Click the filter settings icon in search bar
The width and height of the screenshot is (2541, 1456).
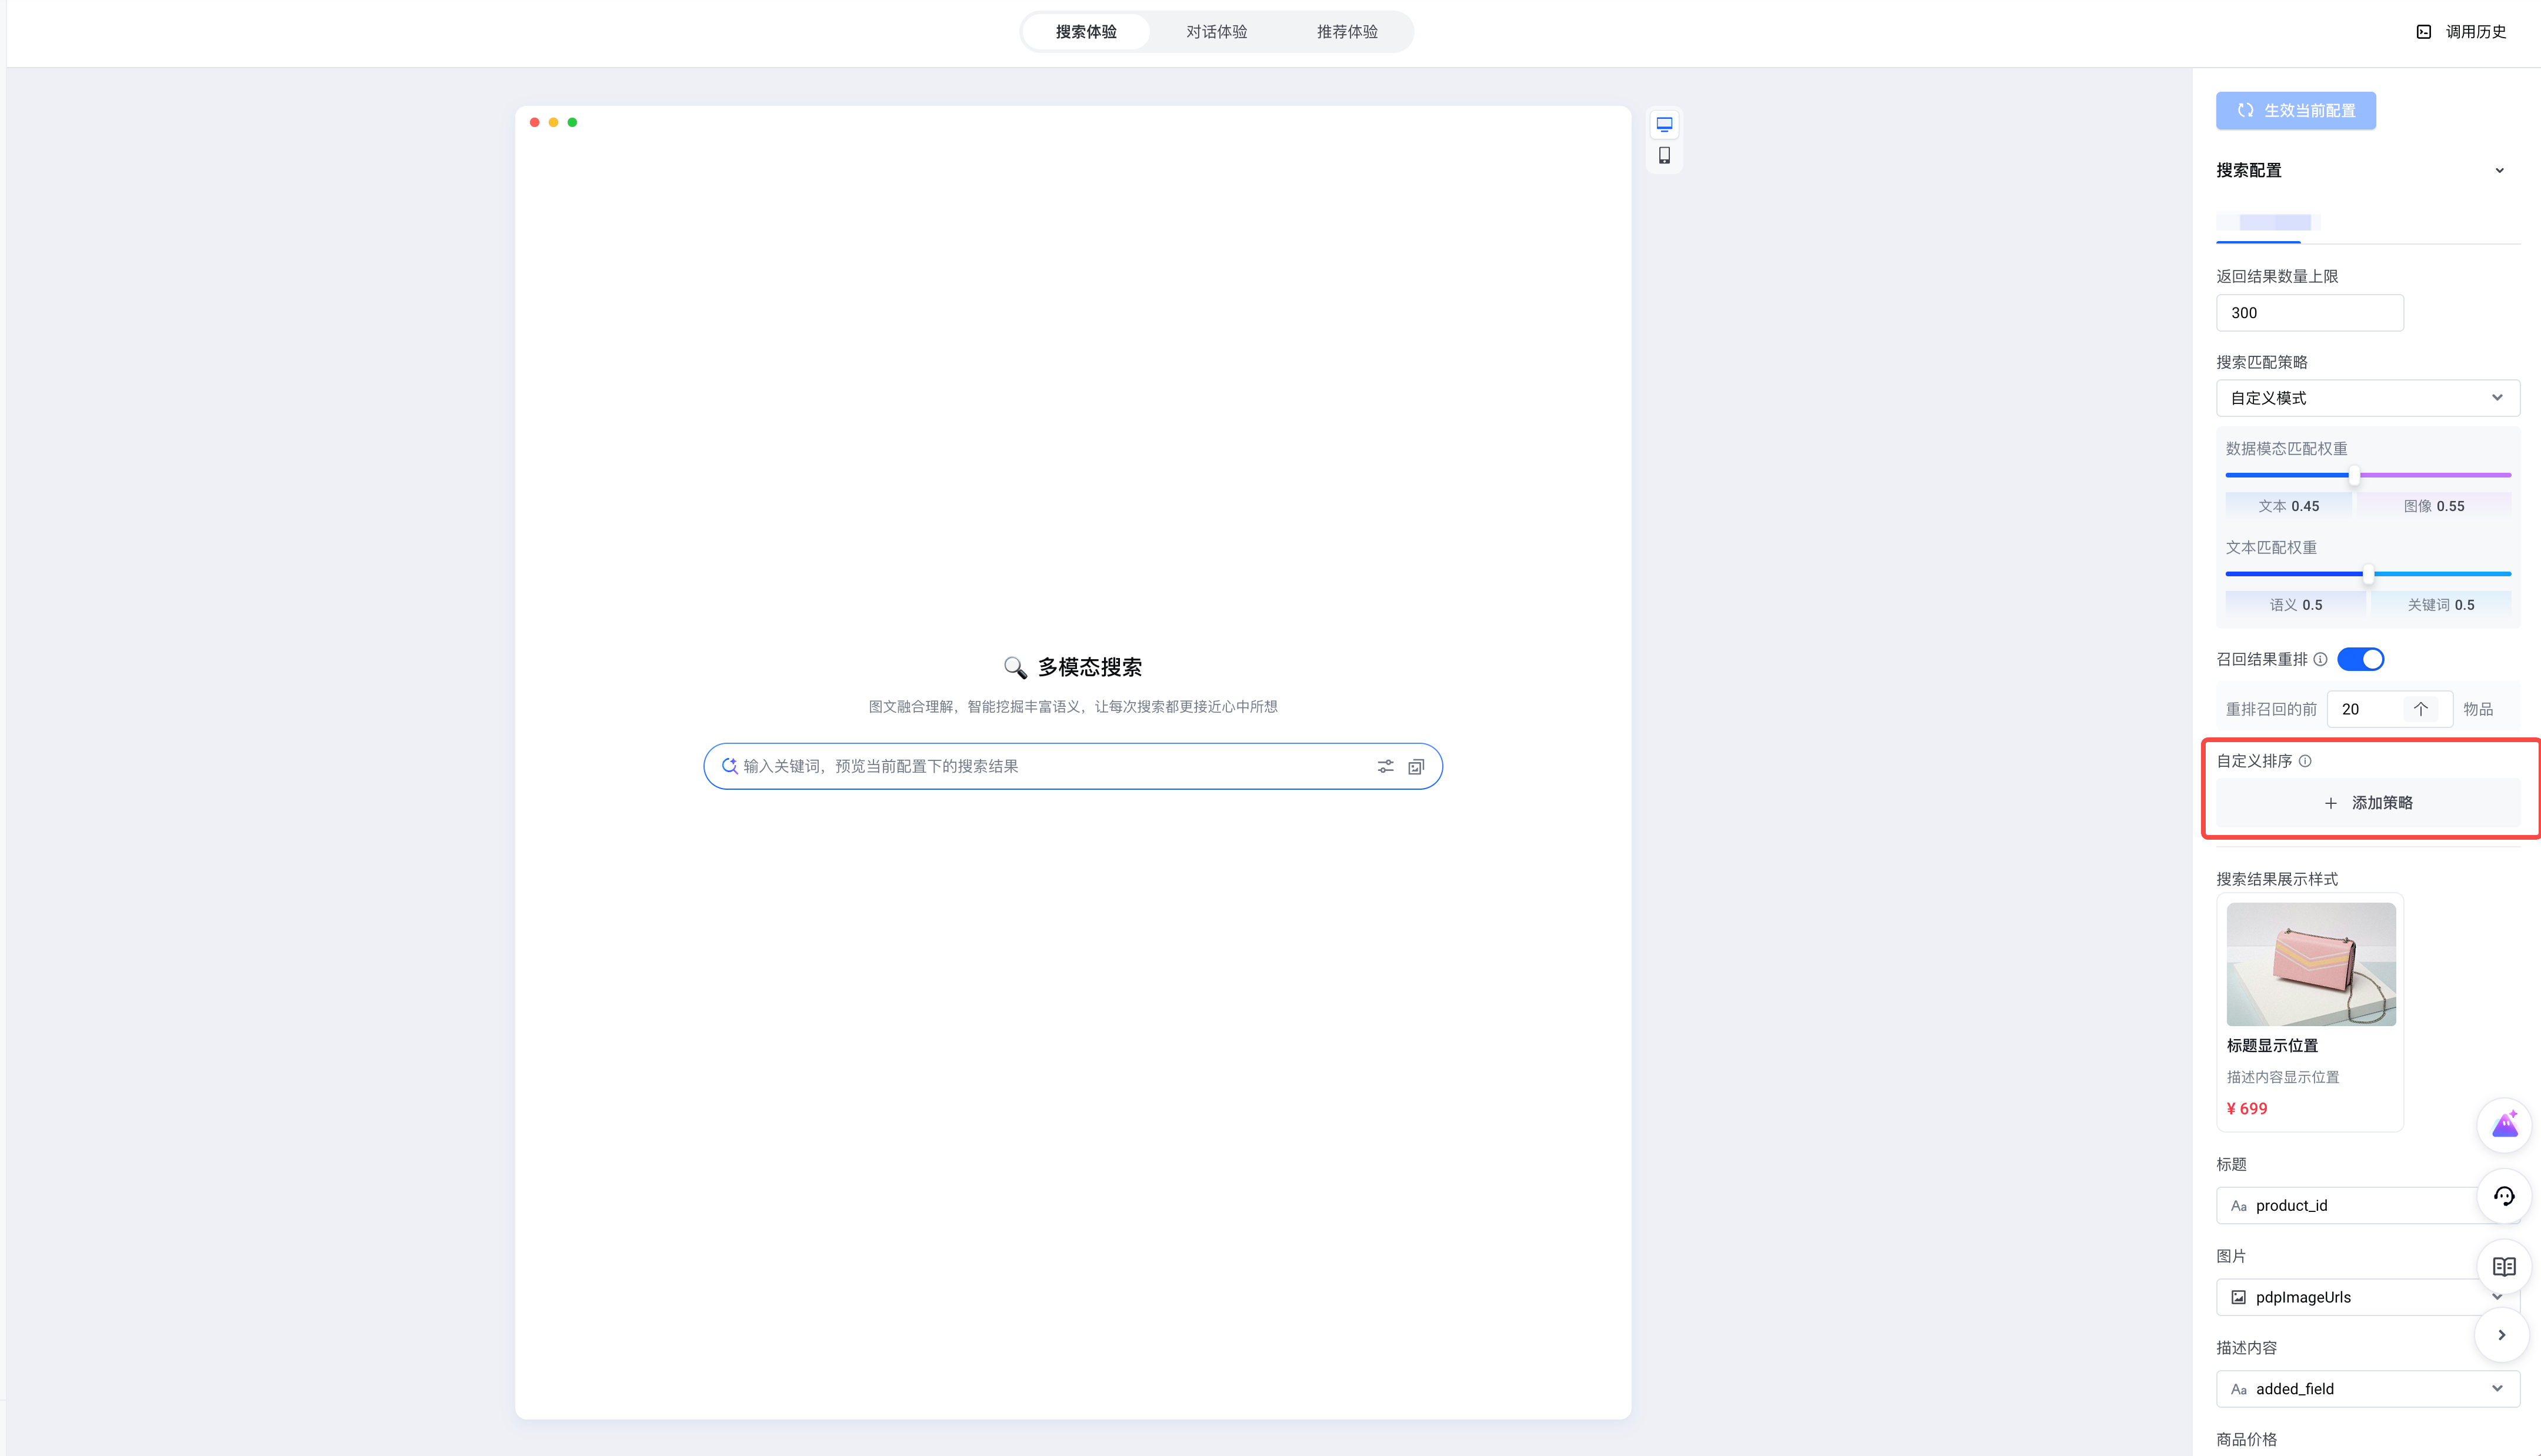point(1385,767)
